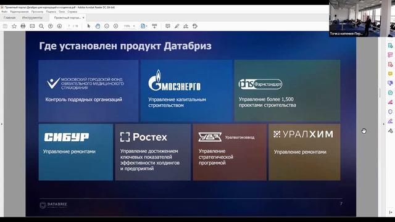
Task: Click the Точка кипения video thumbnail
Action: (362, 18)
